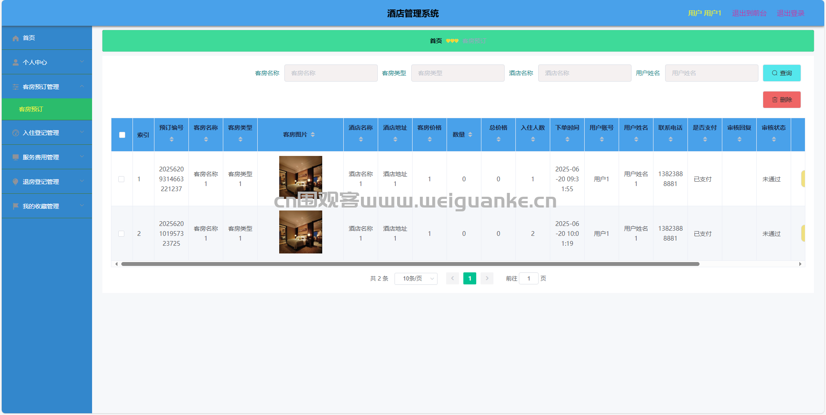Click the person icon beside 个人中心
This screenshot has width=826, height=415.
pos(15,63)
